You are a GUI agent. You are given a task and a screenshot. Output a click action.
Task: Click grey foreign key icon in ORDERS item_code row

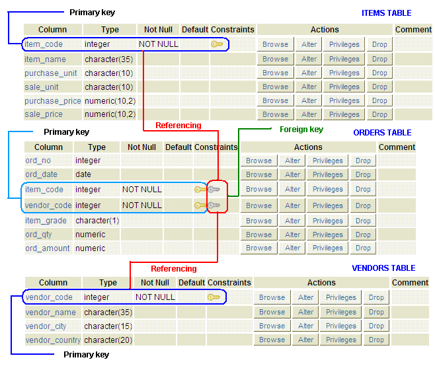(x=214, y=190)
